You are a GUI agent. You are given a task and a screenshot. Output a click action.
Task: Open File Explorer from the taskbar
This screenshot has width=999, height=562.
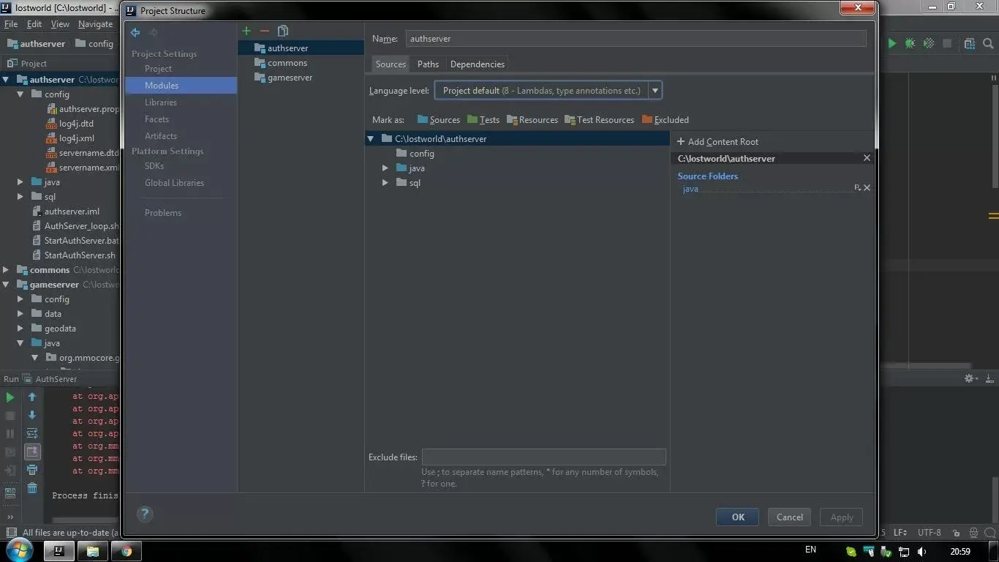tap(93, 551)
